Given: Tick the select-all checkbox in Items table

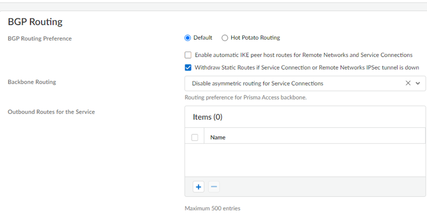Looking at the screenshot, I should click(x=195, y=137).
